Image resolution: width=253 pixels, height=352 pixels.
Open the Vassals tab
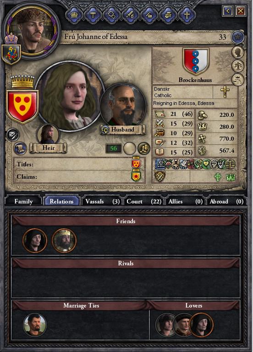tap(102, 201)
